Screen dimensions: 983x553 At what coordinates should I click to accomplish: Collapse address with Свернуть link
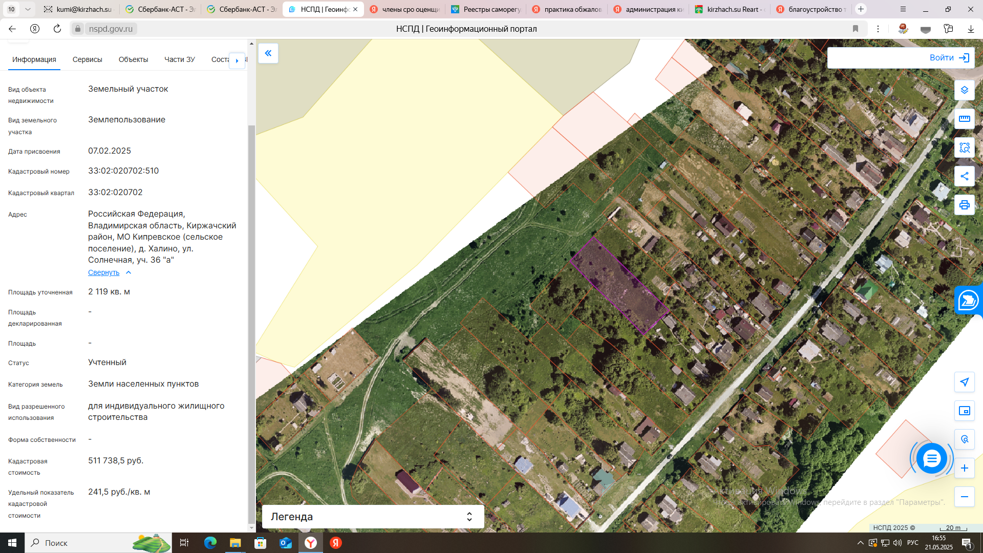pos(104,272)
